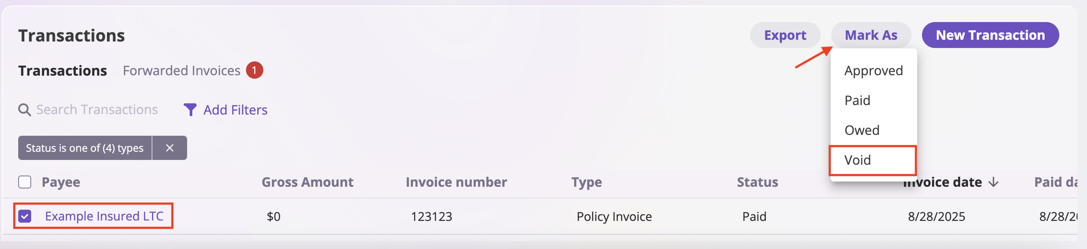The width and height of the screenshot is (1087, 249).
Task: Click the Export button
Action: [785, 35]
